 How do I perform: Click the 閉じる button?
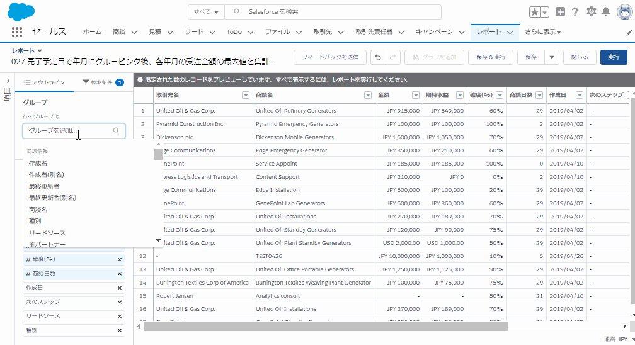click(x=580, y=57)
